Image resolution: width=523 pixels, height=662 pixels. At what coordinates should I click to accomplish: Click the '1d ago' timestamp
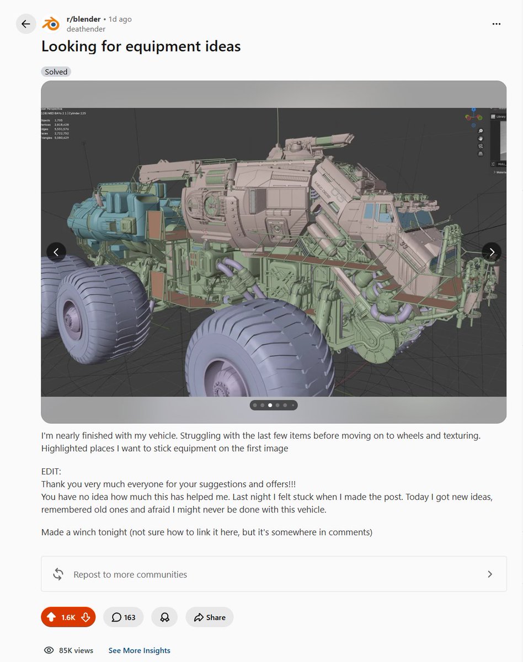pos(120,19)
